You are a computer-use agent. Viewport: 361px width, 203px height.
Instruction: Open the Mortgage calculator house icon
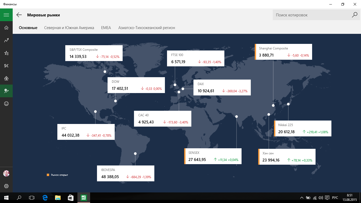pyautogui.click(x=6, y=78)
